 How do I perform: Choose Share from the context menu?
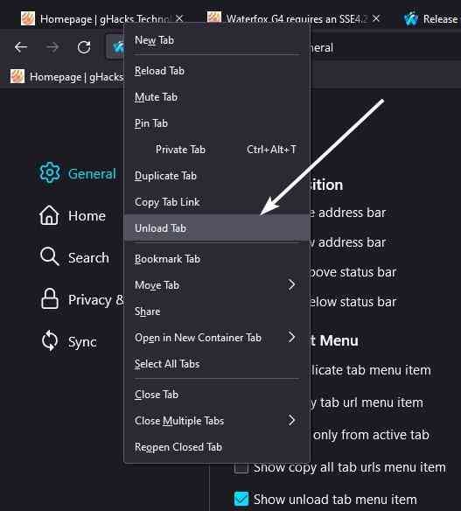click(217, 311)
